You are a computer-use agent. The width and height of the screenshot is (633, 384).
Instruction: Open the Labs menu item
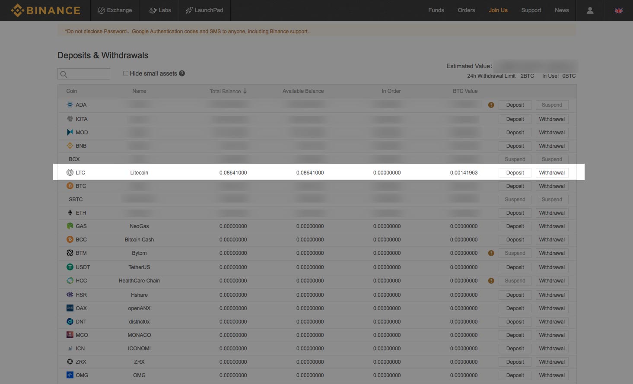click(160, 10)
